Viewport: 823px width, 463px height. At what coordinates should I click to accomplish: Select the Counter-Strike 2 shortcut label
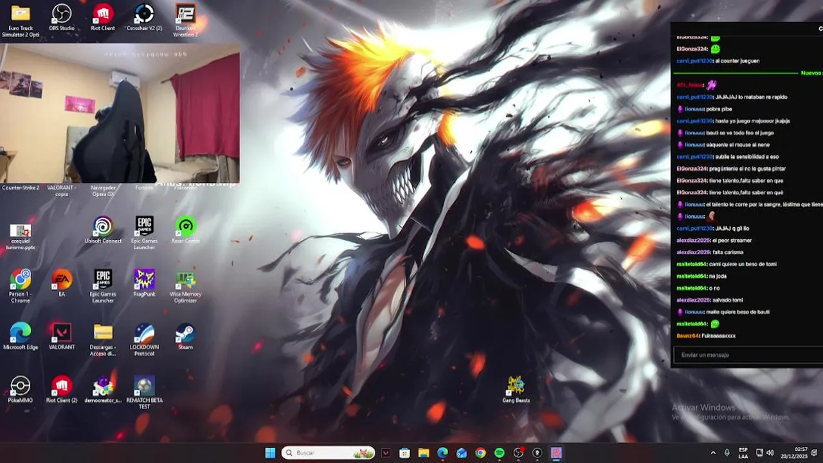(x=21, y=188)
